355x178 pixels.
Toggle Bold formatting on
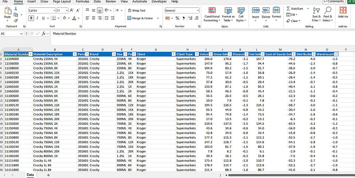[x=31, y=18]
